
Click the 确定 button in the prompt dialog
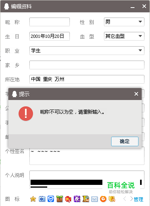coord(125,141)
